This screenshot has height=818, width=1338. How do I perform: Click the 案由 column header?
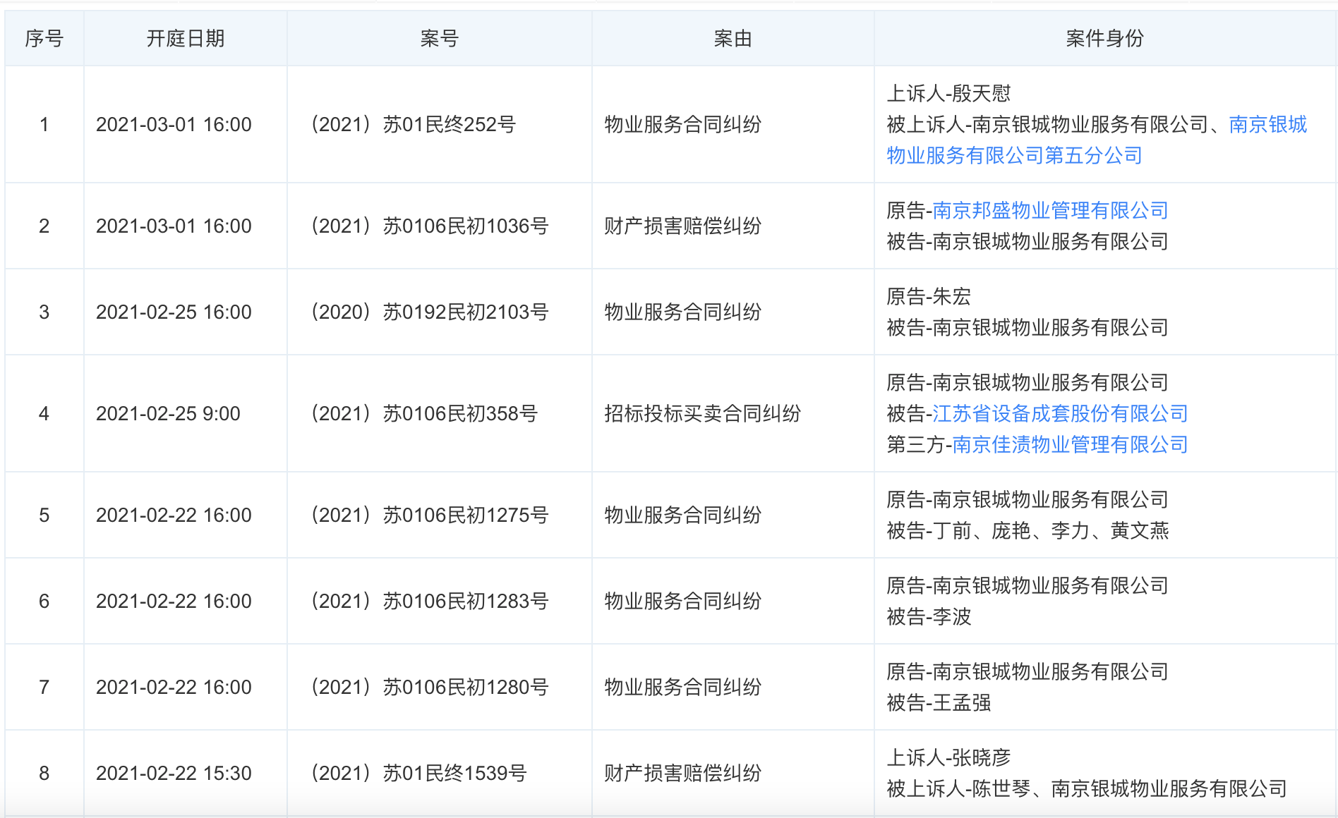[733, 38]
